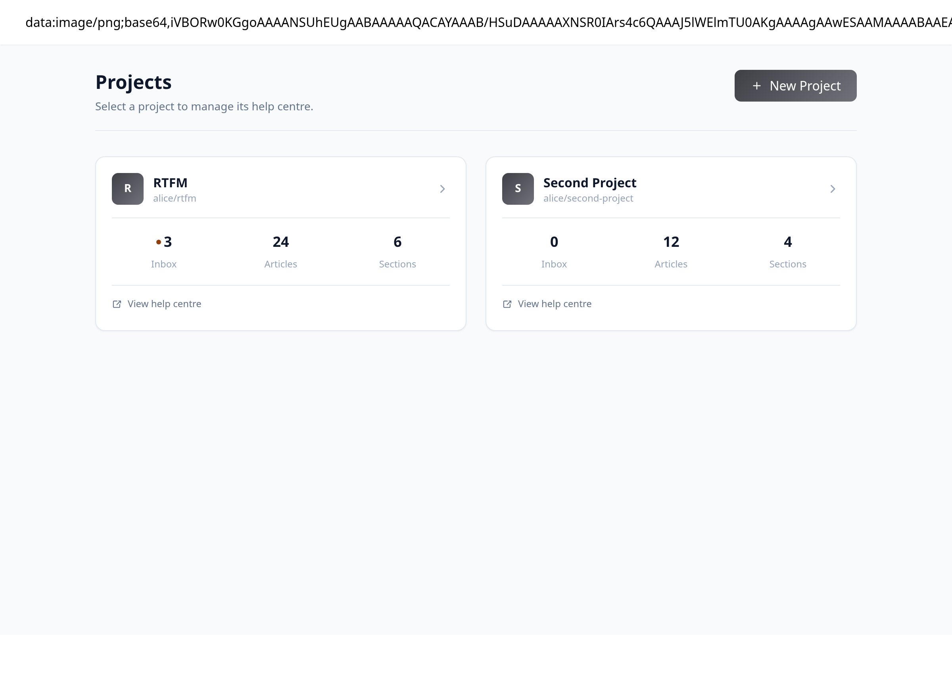Expand RTFM card via chevron arrow
Image resolution: width=952 pixels, height=673 pixels.
[442, 189]
